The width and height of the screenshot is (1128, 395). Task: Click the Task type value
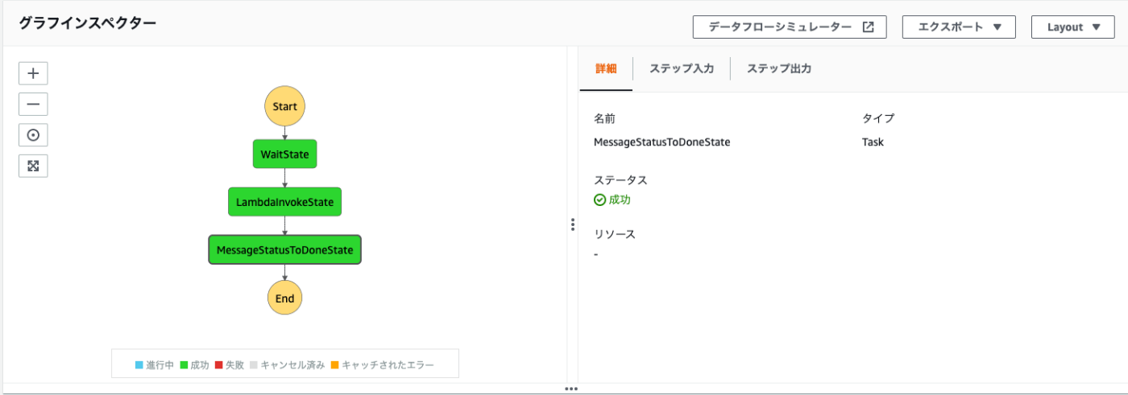(873, 142)
